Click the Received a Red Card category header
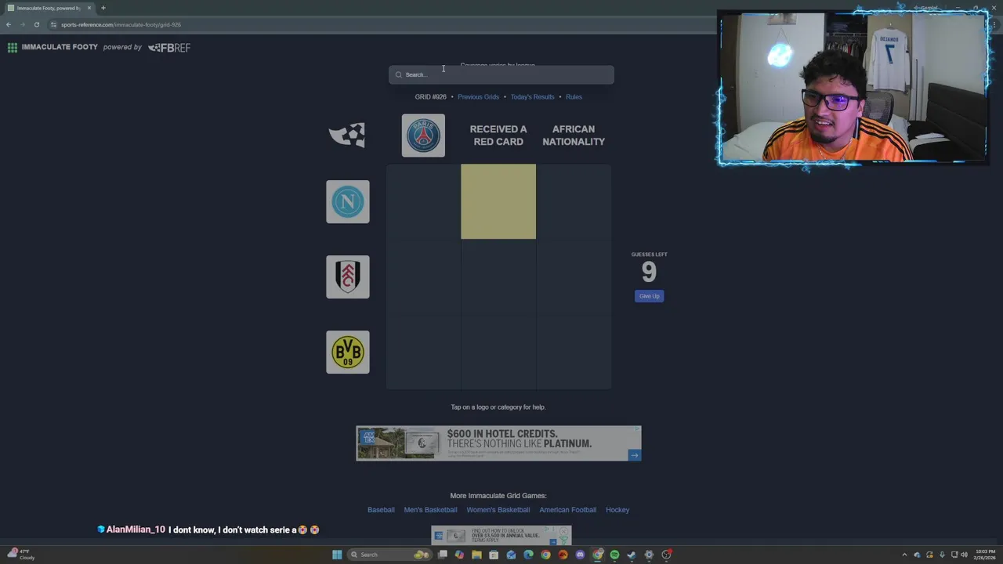The height and width of the screenshot is (564, 1003). 498,136
